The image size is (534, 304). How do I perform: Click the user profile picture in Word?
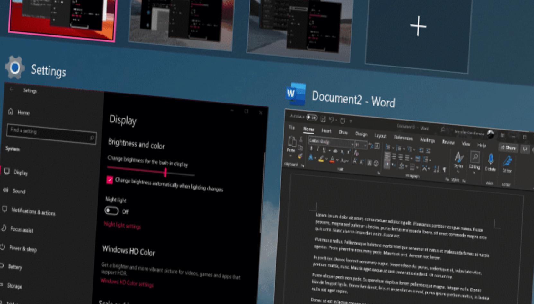(x=490, y=134)
